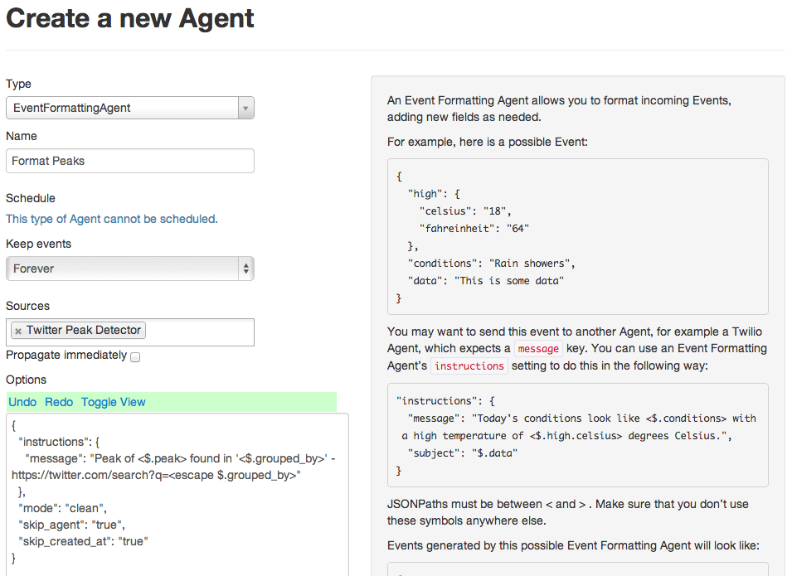The image size is (792, 576).
Task: Enable Propagate immediately checkbox
Action: pyautogui.click(x=135, y=357)
